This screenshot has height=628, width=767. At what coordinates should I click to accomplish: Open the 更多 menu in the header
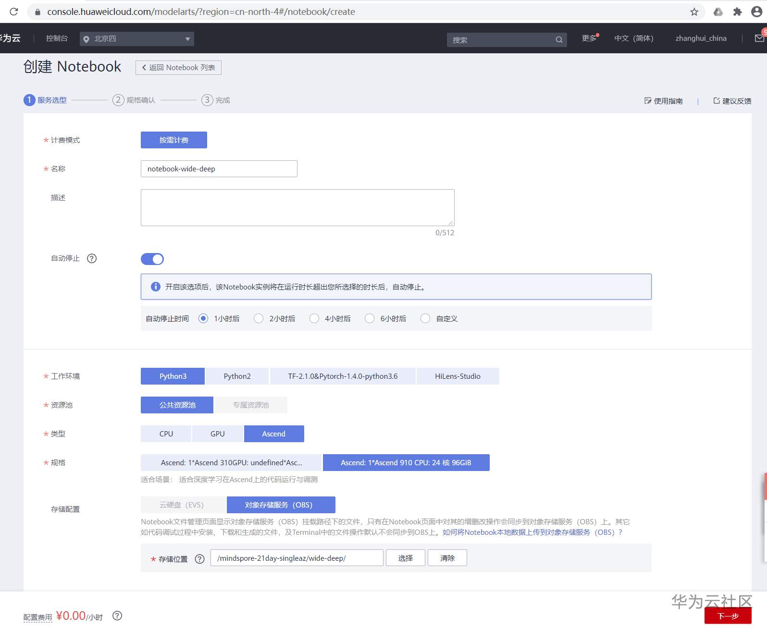point(590,38)
